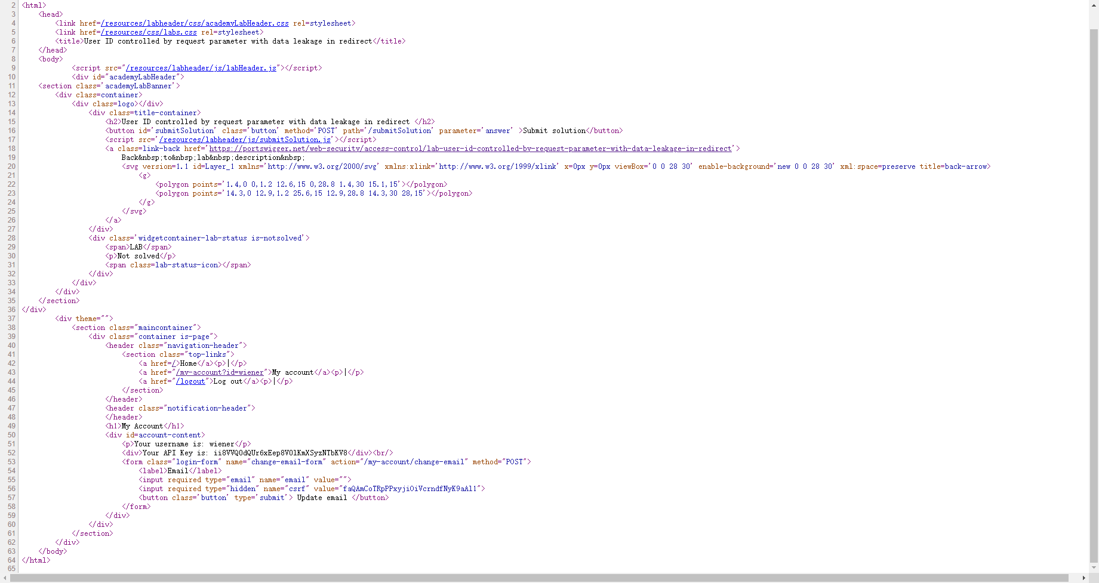Open the submitSolution.js script link

(245, 140)
